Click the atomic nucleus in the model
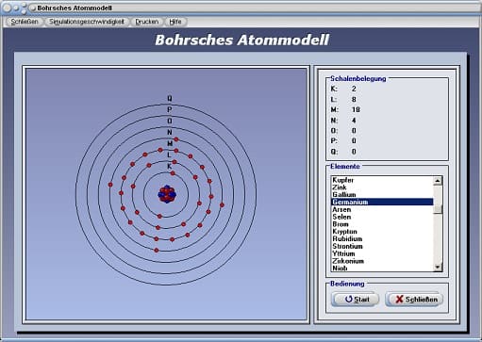The width and height of the screenshot is (482, 342). (x=167, y=195)
